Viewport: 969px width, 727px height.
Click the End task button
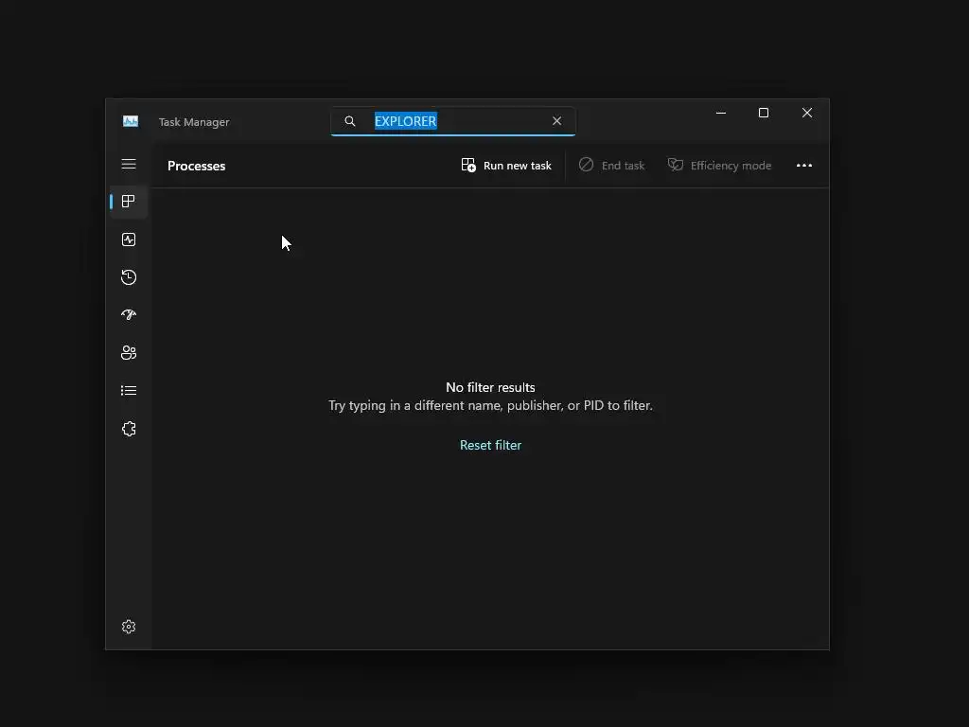click(x=612, y=166)
